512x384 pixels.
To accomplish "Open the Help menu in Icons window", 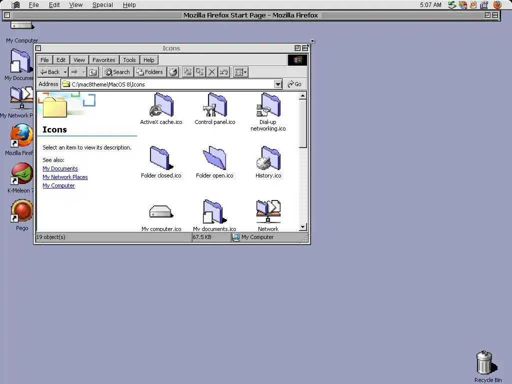I will click(149, 60).
